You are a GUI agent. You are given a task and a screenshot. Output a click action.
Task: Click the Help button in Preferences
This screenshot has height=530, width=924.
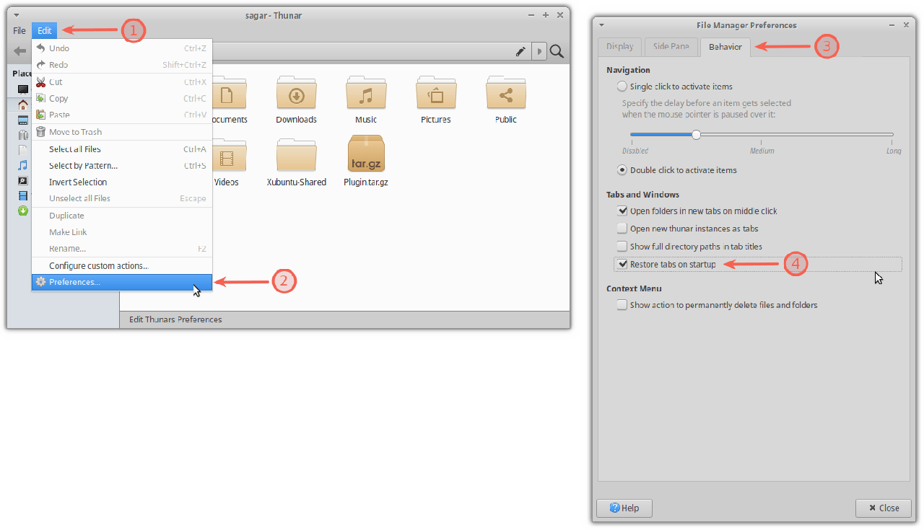click(x=624, y=508)
